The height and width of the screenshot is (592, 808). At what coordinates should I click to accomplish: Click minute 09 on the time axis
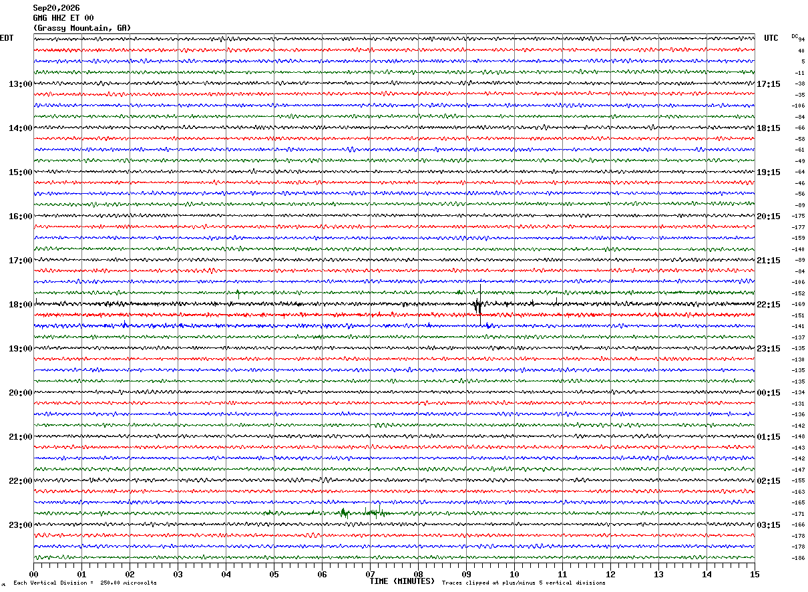(x=466, y=574)
